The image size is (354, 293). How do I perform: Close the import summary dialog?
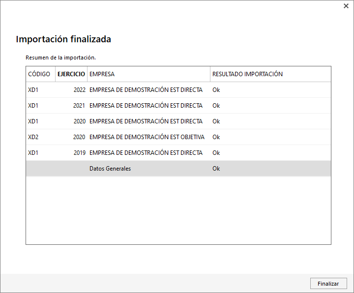pyautogui.click(x=346, y=6)
